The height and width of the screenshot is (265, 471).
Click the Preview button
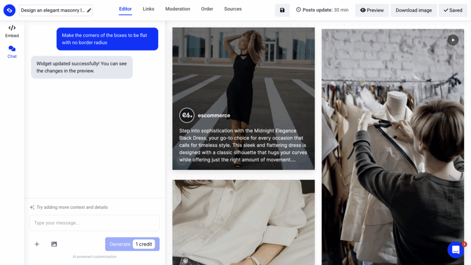[372, 10]
